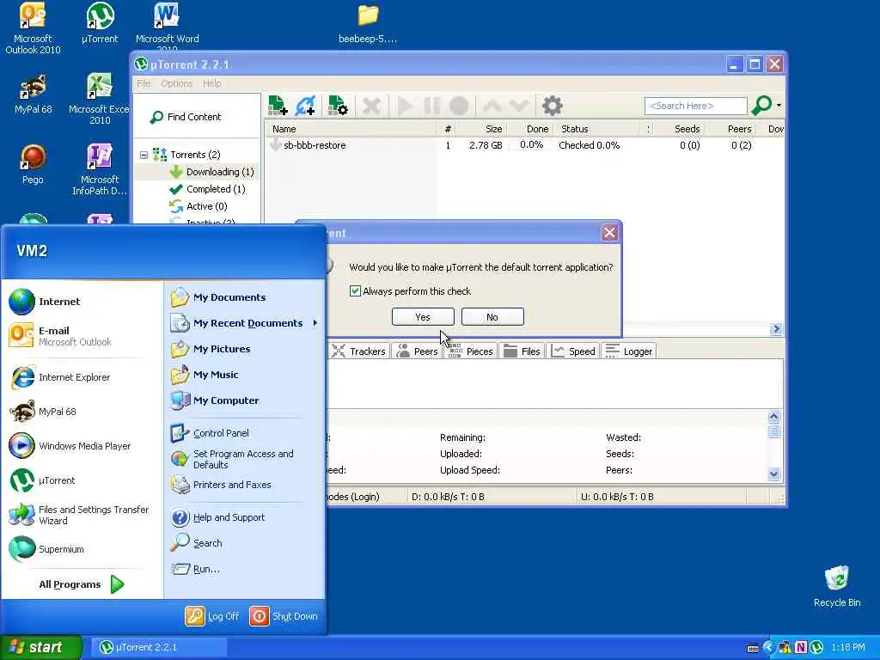Image resolution: width=880 pixels, height=660 pixels.
Task: Click the detail pane scroll-down arrow
Action: [774, 474]
